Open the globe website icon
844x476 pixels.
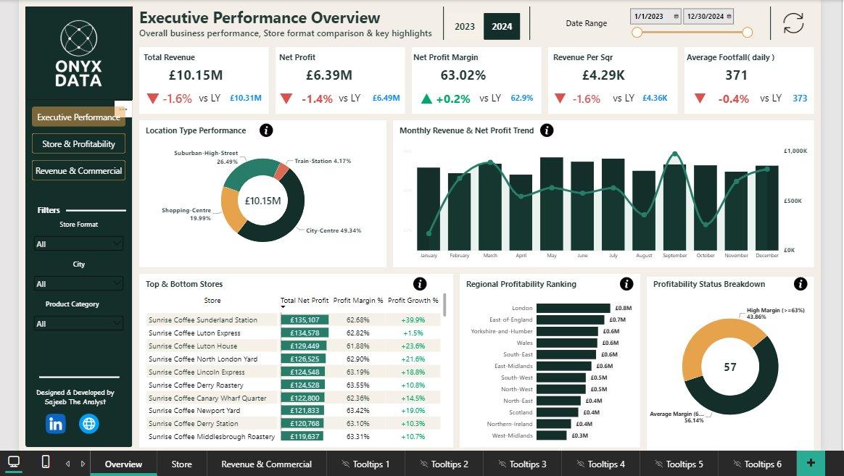(88, 424)
